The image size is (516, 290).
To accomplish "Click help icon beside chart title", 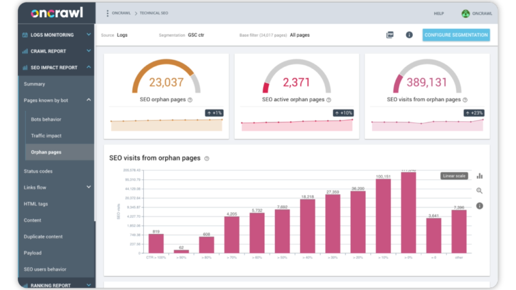I will 206,159.
